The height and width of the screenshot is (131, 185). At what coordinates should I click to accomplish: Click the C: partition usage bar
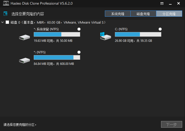[x=138, y=34]
